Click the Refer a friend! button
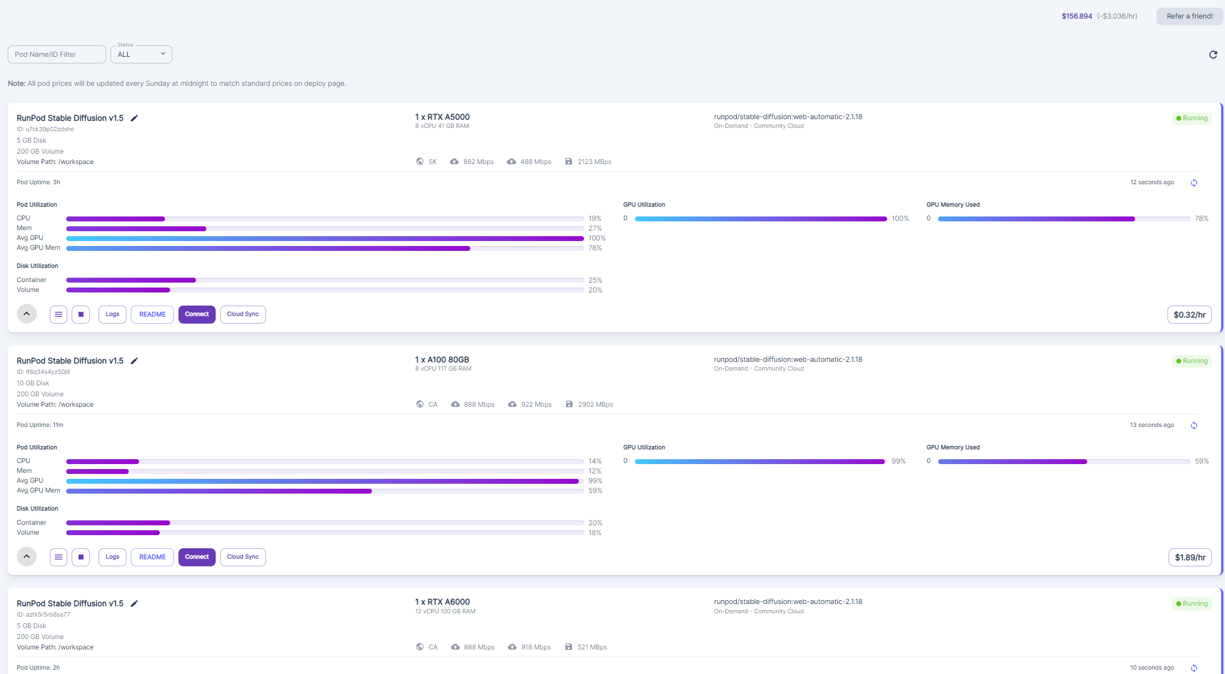The width and height of the screenshot is (1225, 674). pos(1189,16)
